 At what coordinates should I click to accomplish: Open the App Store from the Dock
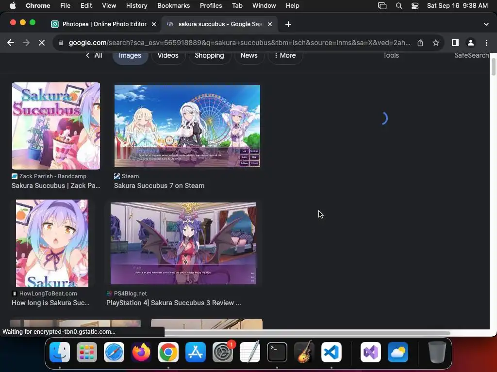(196, 352)
